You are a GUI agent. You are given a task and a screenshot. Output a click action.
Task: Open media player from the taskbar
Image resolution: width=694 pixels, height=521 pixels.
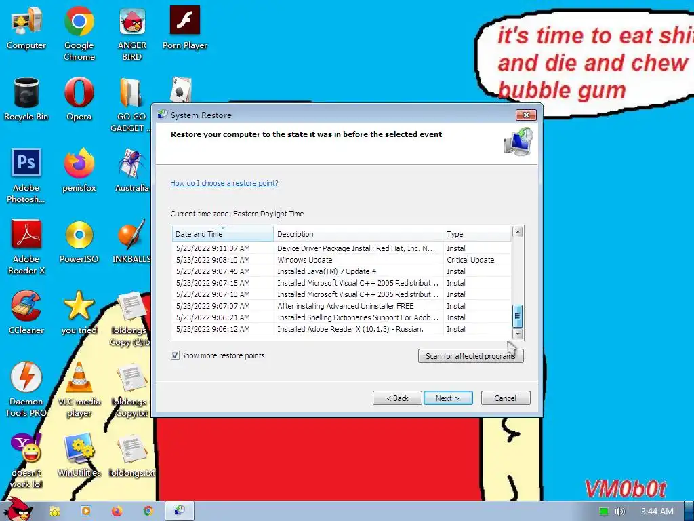pos(86,512)
